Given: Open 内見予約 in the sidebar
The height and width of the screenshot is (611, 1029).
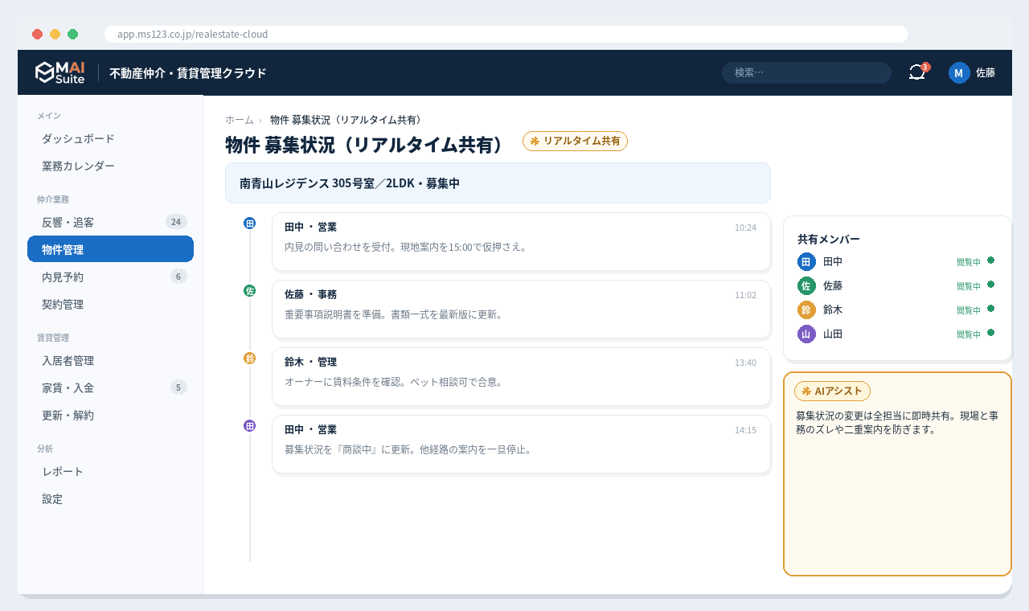Looking at the screenshot, I should click(x=110, y=277).
